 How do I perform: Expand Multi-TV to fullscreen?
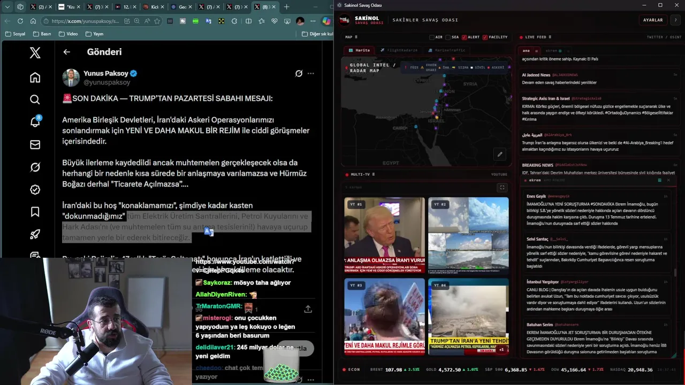[x=502, y=188]
